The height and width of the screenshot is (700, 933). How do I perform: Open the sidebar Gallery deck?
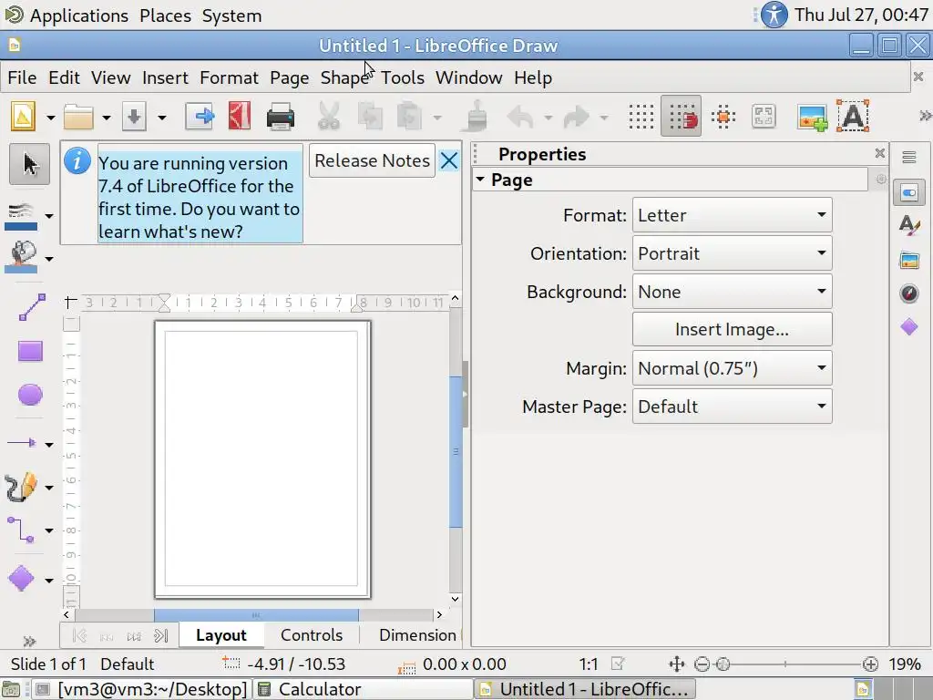908,260
